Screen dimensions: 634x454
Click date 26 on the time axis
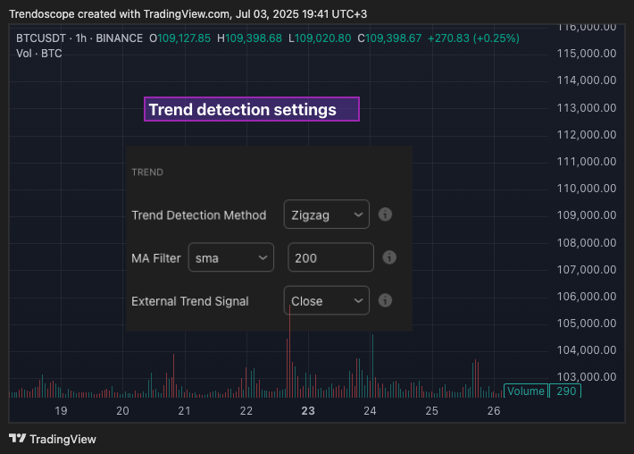494,411
